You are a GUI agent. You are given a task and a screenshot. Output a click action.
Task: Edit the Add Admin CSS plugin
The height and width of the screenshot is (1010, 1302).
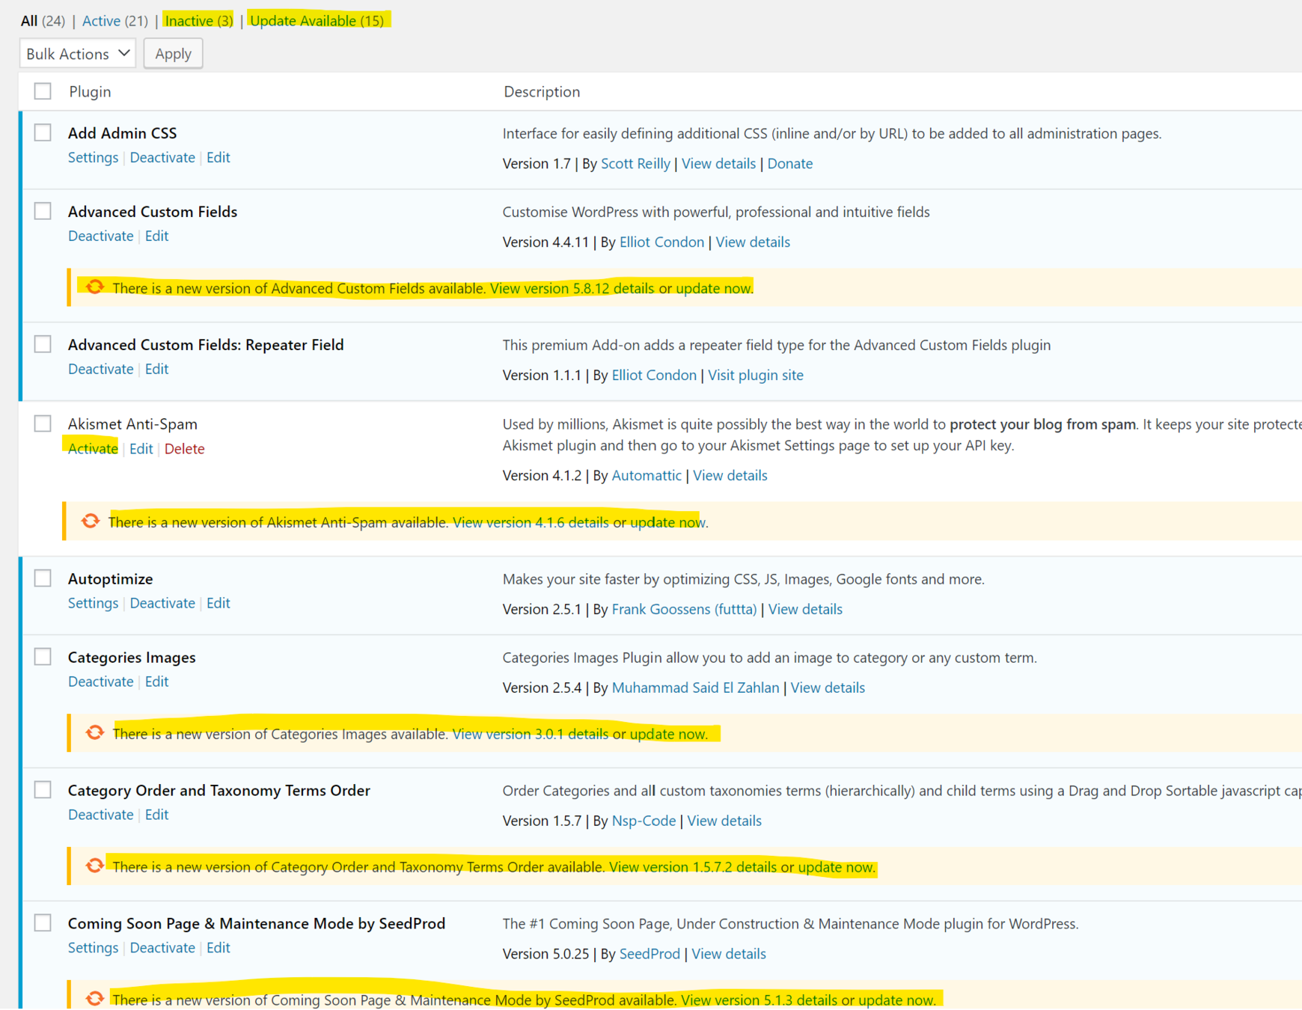[218, 157]
